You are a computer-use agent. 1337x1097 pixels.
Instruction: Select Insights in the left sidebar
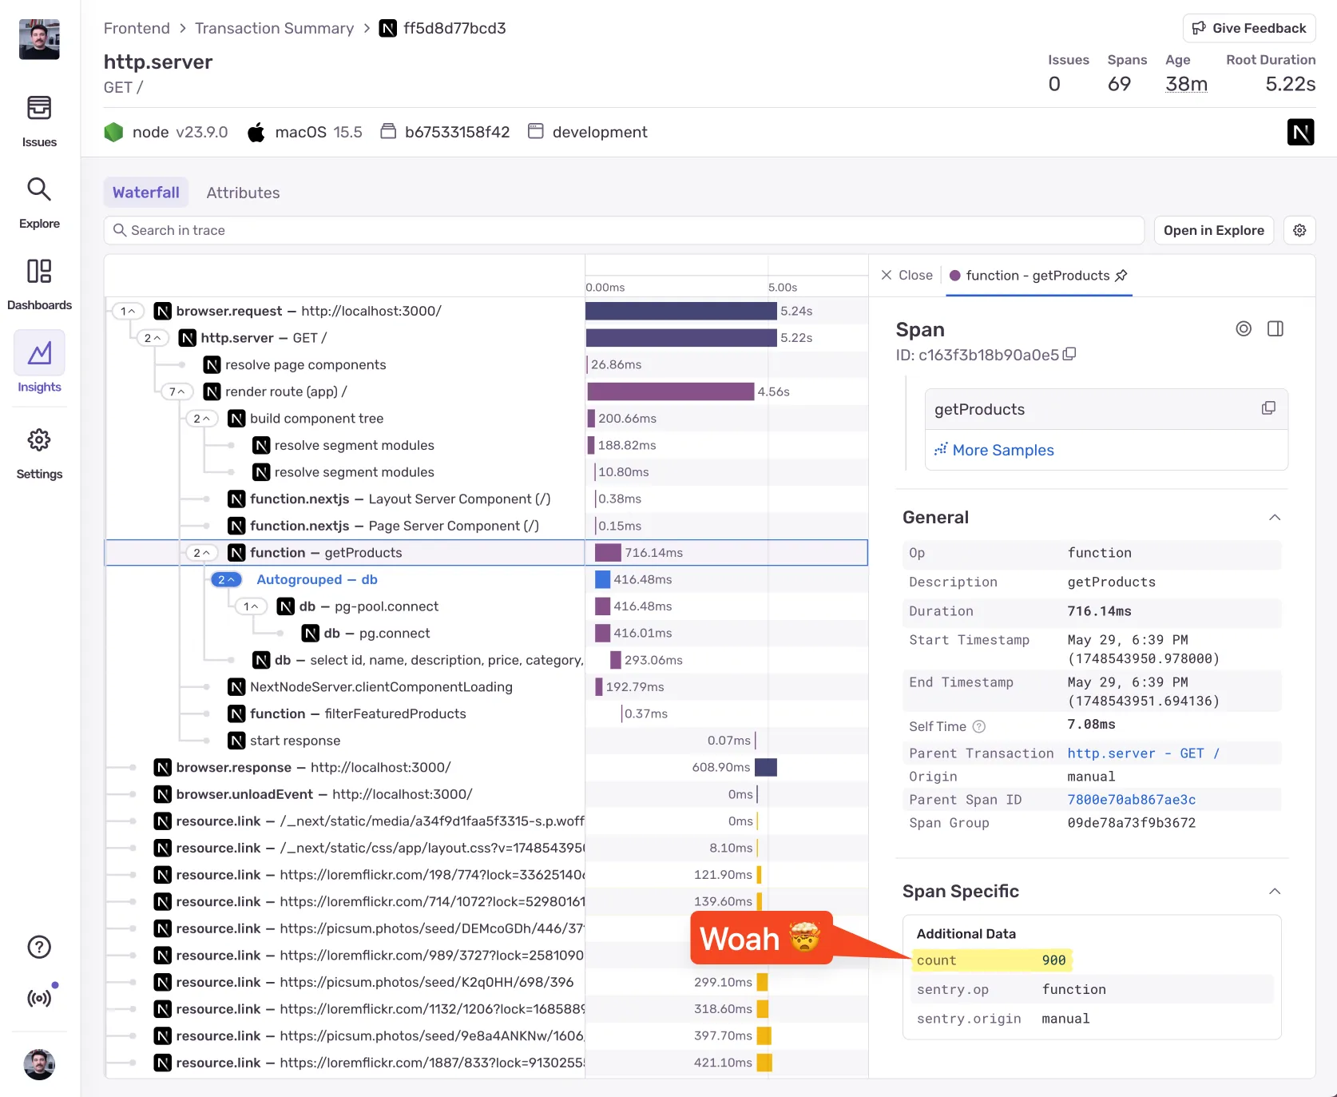38,364
